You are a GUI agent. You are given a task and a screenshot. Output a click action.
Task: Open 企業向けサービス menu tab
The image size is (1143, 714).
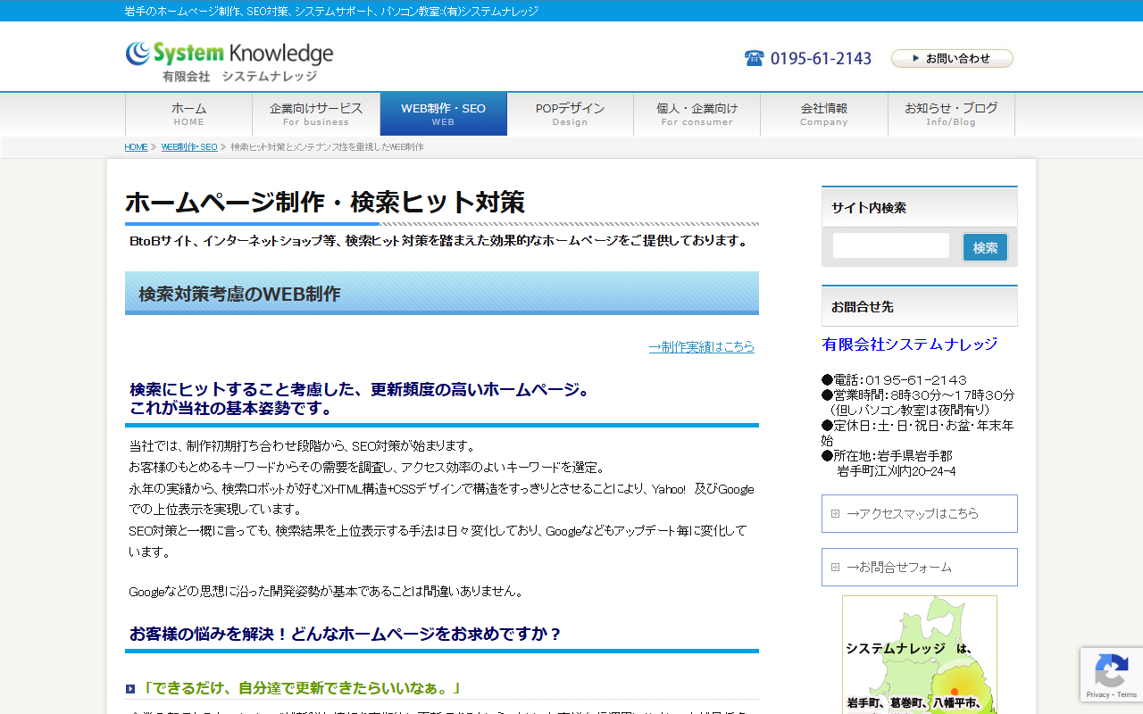316,114
